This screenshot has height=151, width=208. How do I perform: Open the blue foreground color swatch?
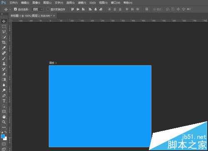(3, 136)
